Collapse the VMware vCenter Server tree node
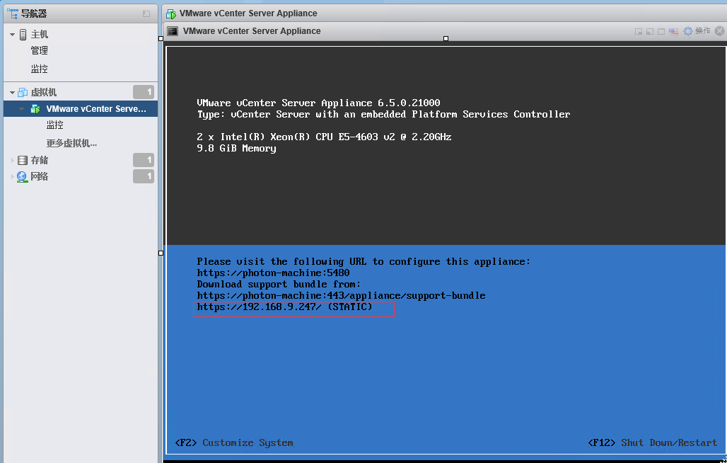The height and width of the screenshot is (463, 727). click(x=21, y=109)
